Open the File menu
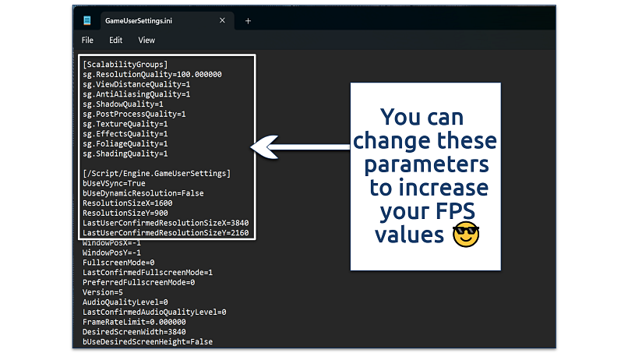The image size is (628, 353). pyautogui.click(x=87, y=40)
